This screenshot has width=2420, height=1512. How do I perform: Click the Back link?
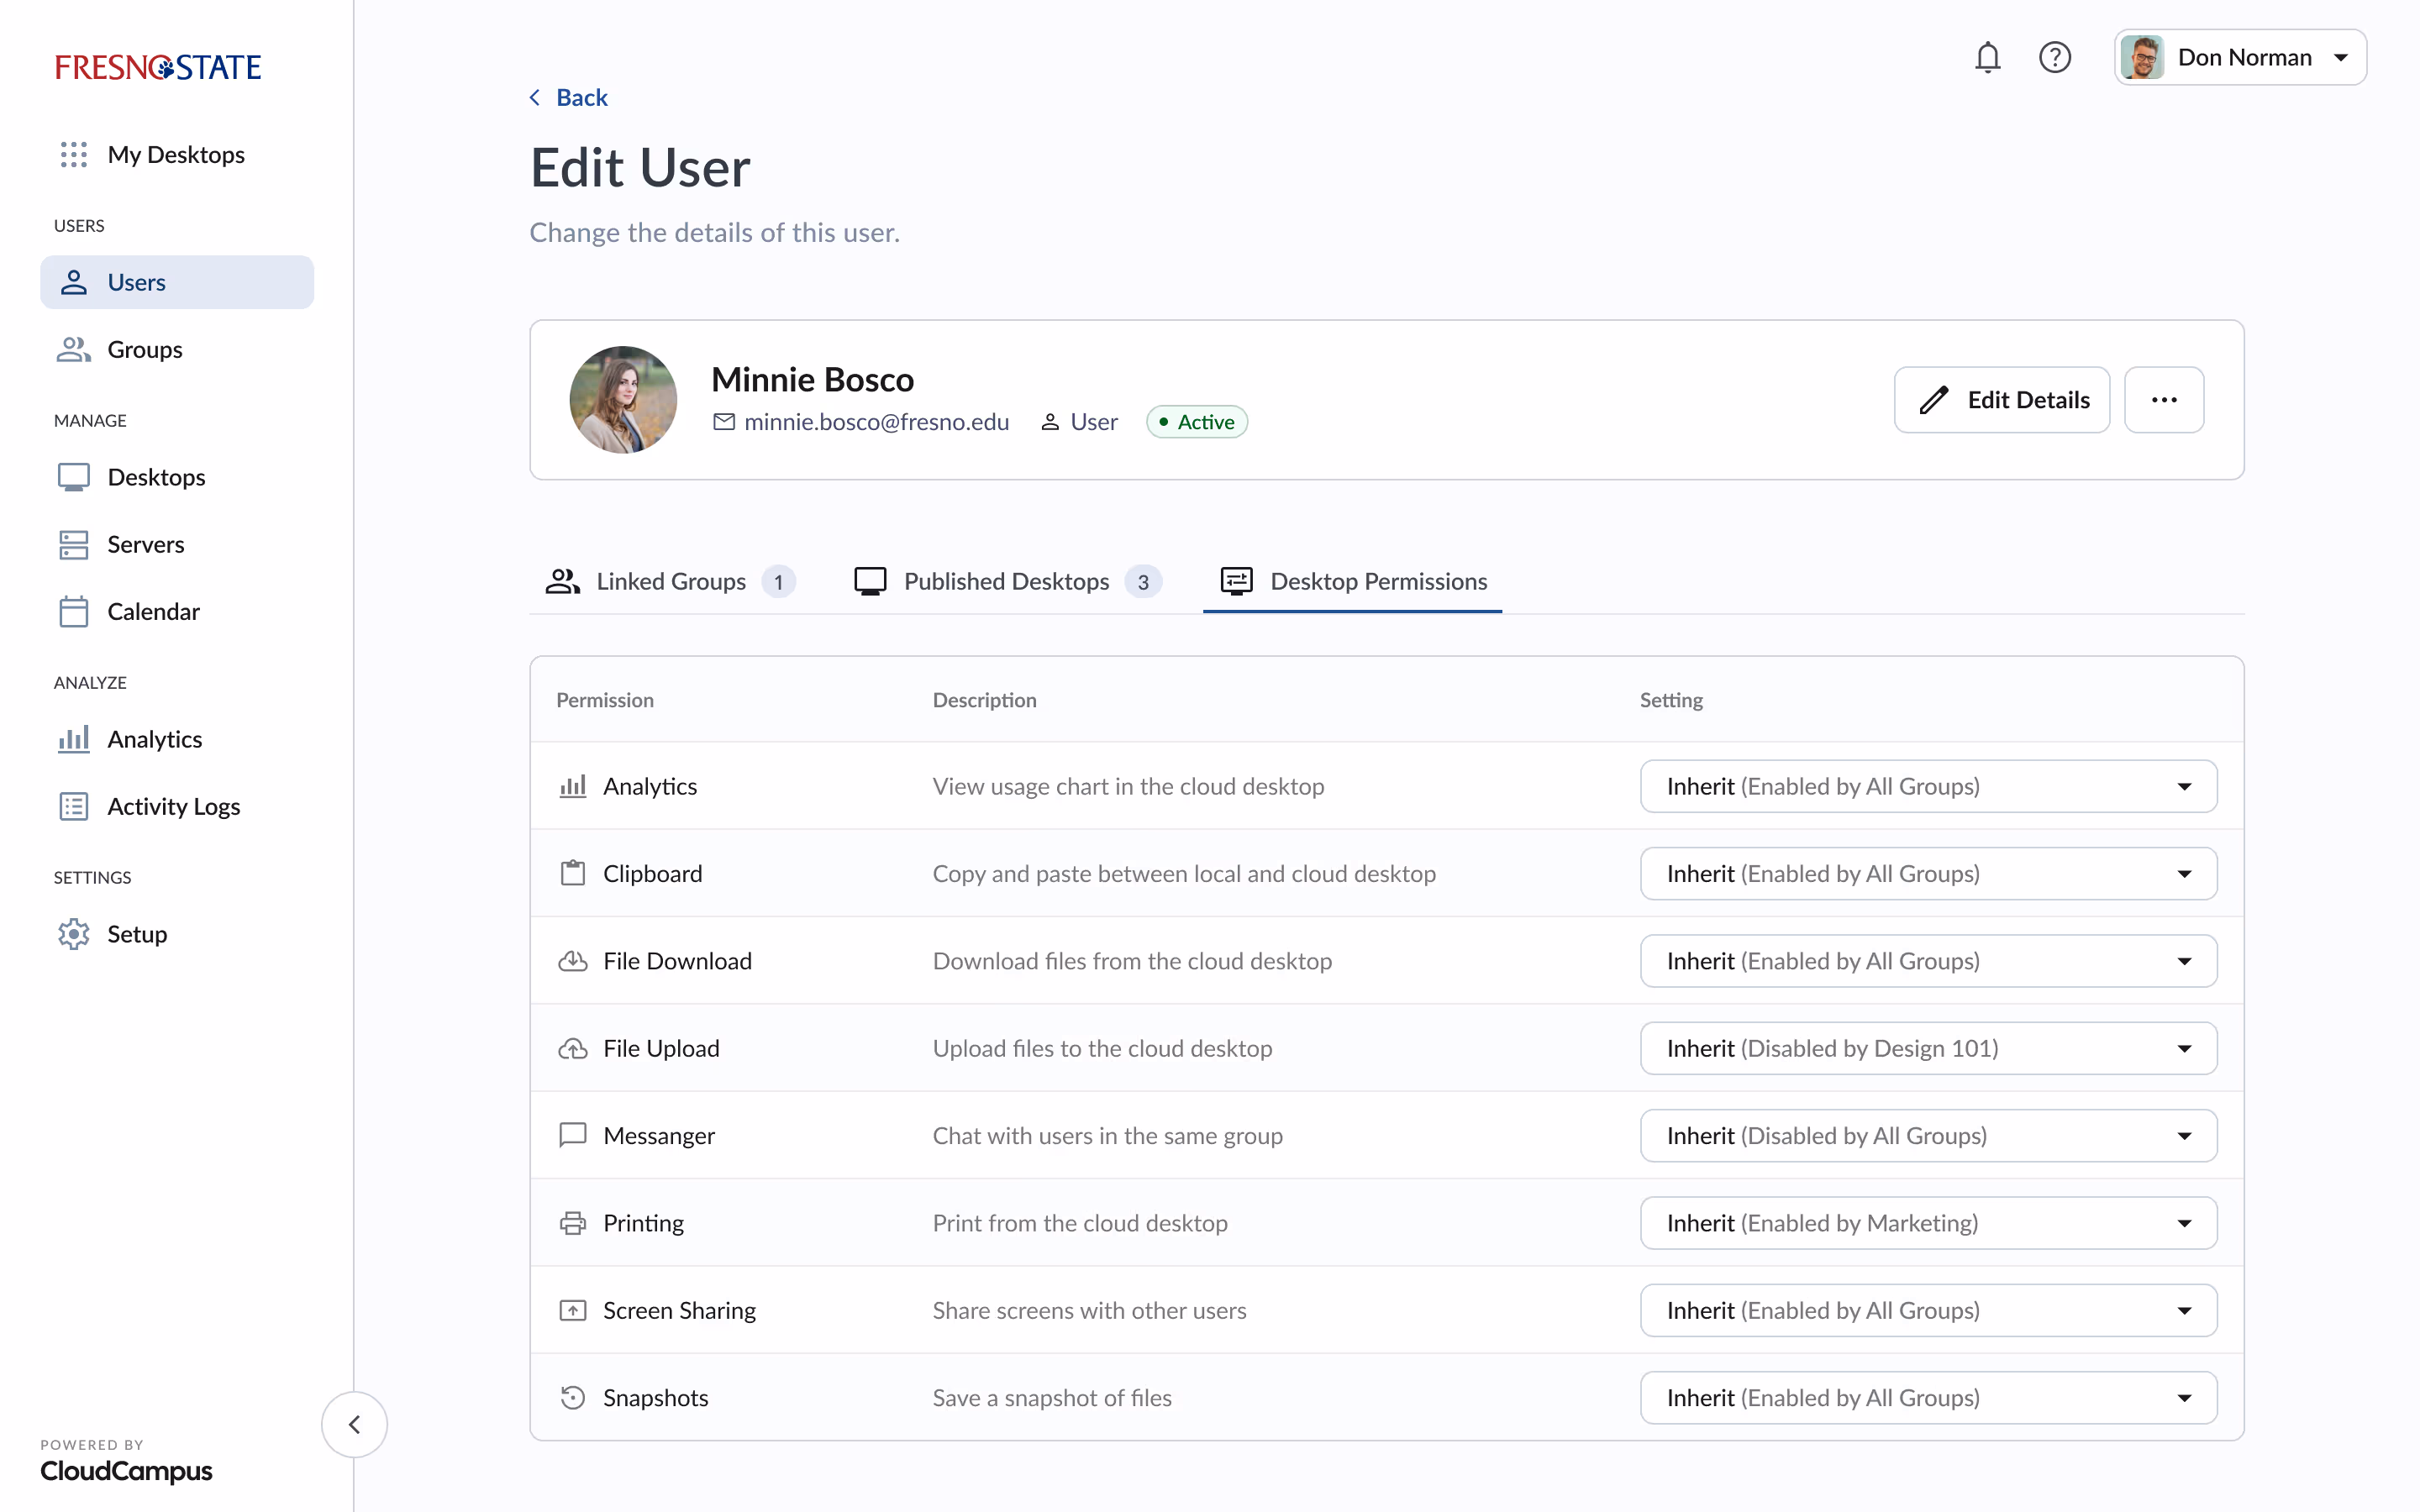568,97
